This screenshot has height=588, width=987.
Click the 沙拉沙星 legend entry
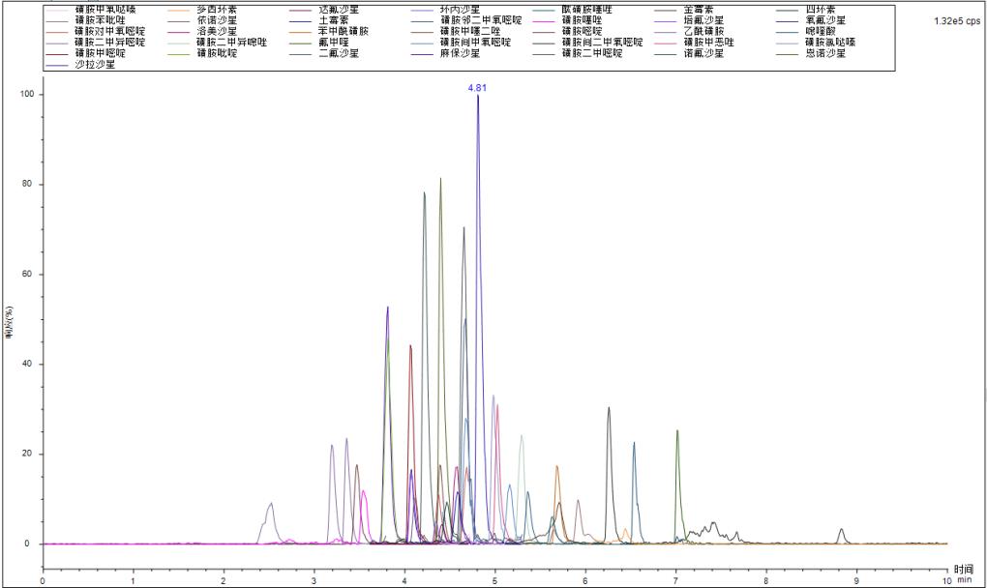point(94,65)
